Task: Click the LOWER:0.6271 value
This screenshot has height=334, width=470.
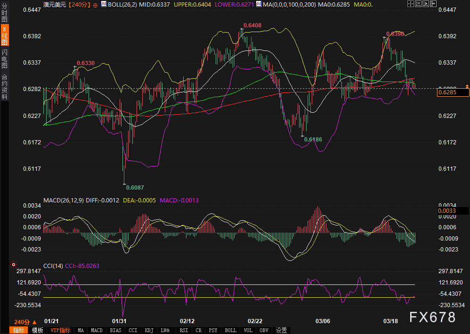Action: [234, 5]
